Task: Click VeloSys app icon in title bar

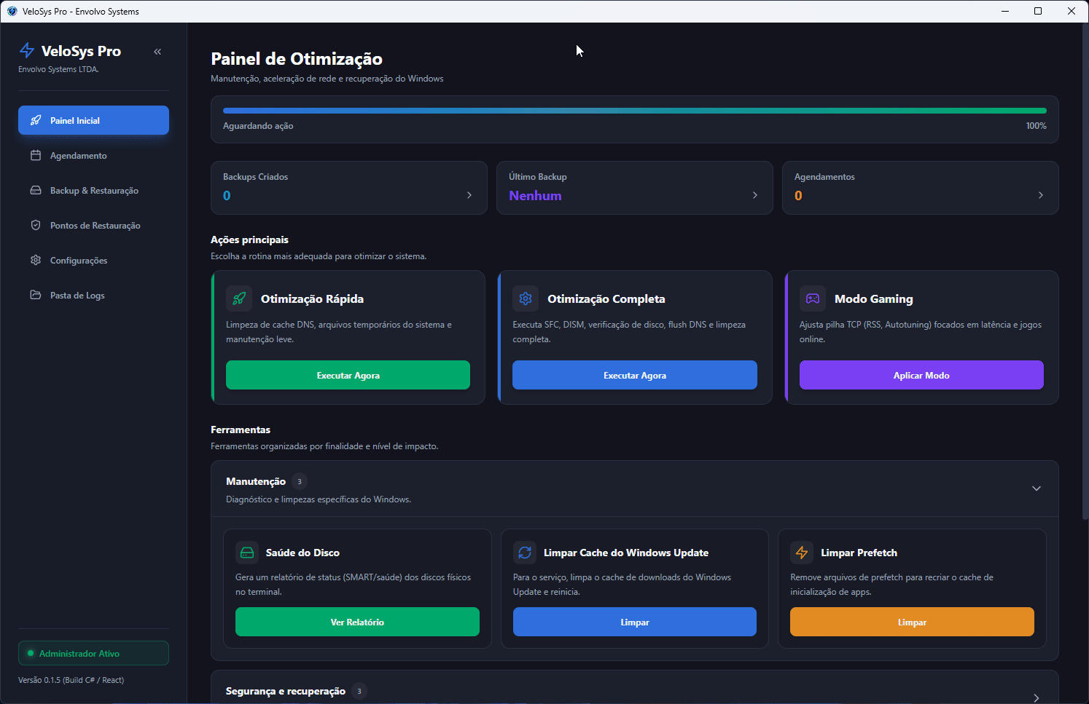Action: coord(12,11)
